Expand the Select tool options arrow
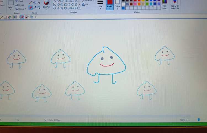The image size is (207, 133). coord(11,9)
